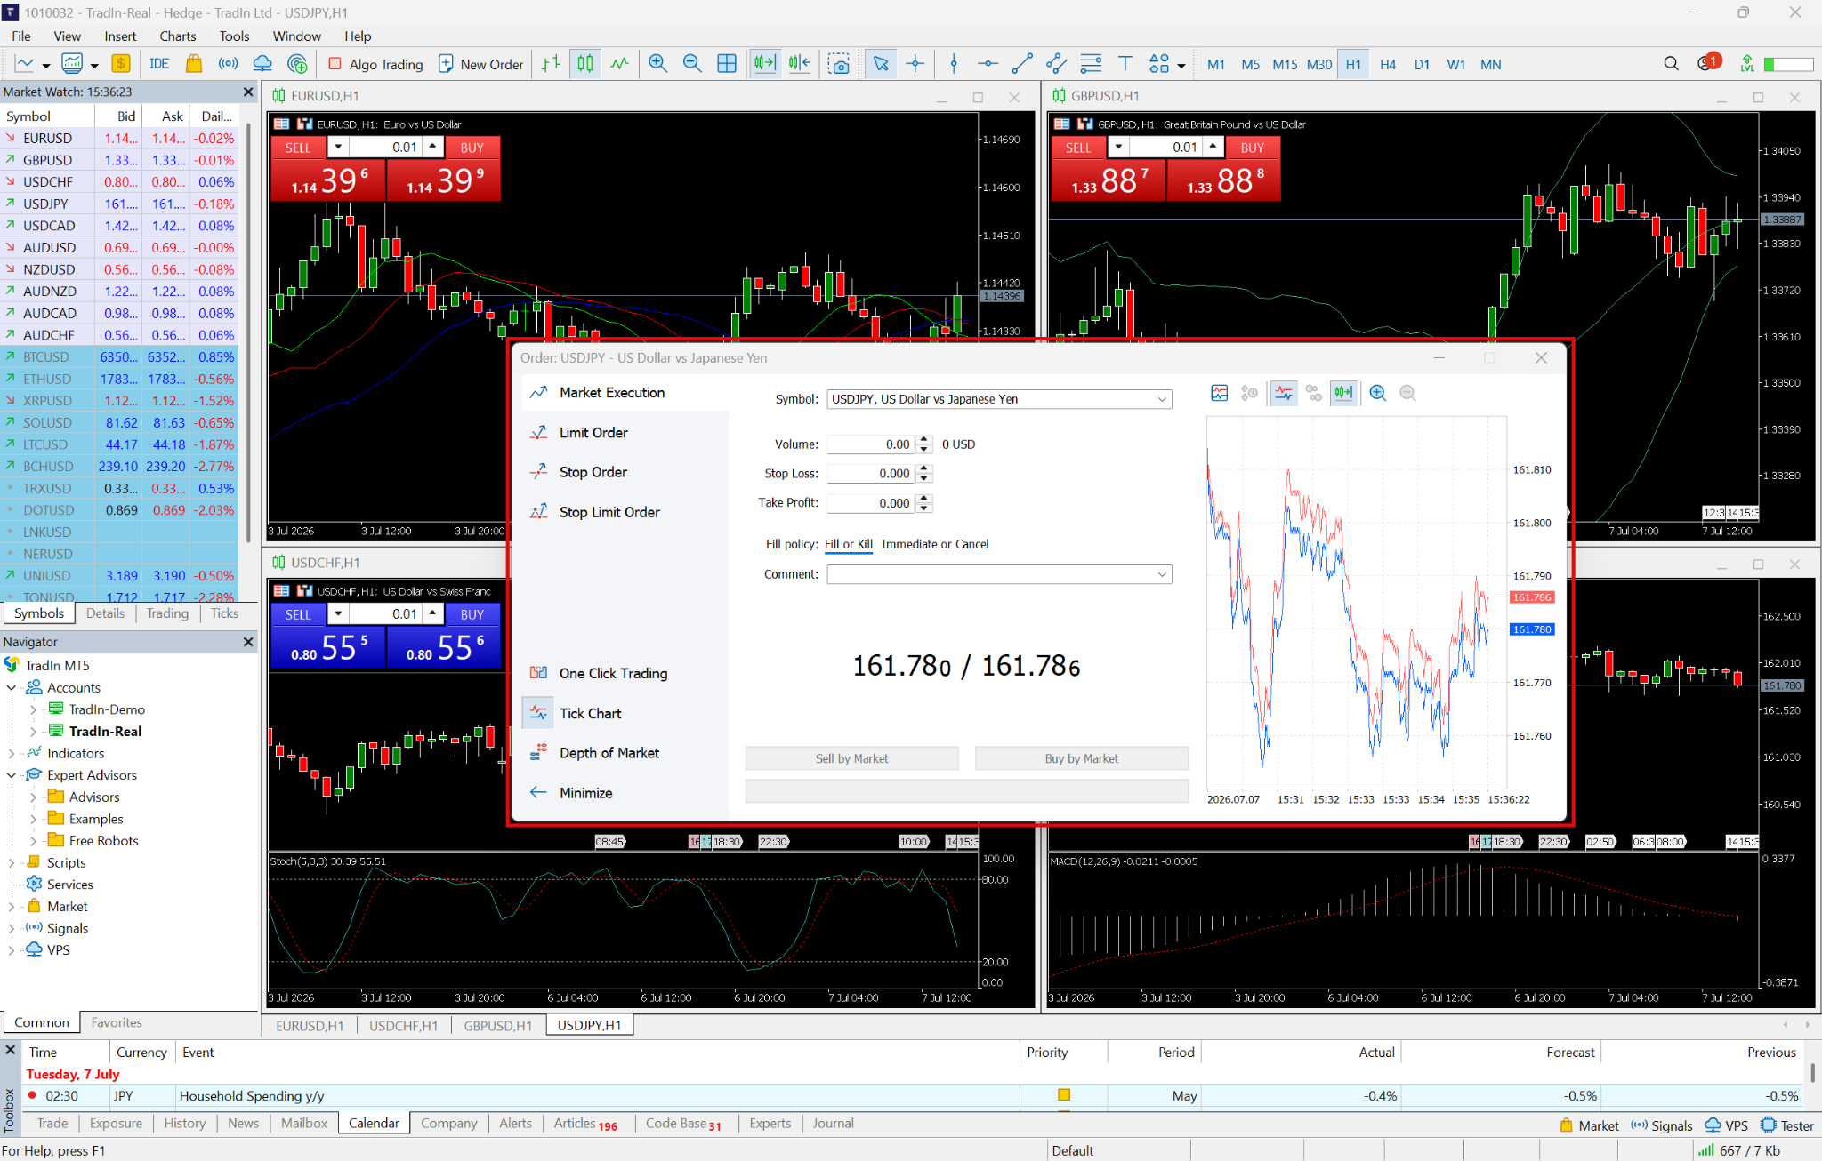Image resolution: width=1822 pixels, height=1161 pixels.
Task: Open the search magnifier in toolbar
Action: click(x=1671, y=64)
